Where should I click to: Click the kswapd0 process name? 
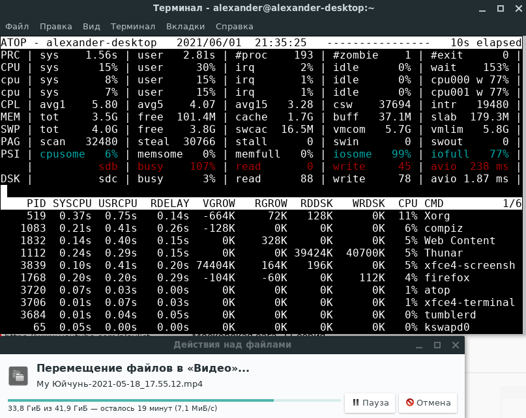[x=447, y=327]
